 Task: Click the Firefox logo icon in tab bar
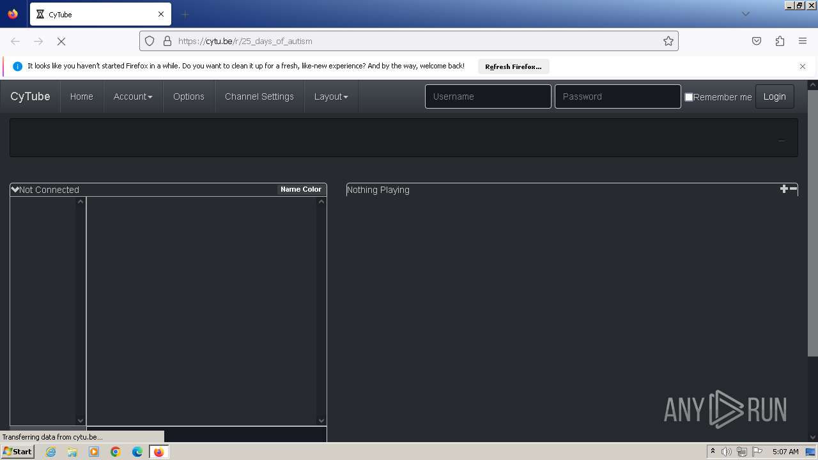pyautogui.click(x=13, y=13)
